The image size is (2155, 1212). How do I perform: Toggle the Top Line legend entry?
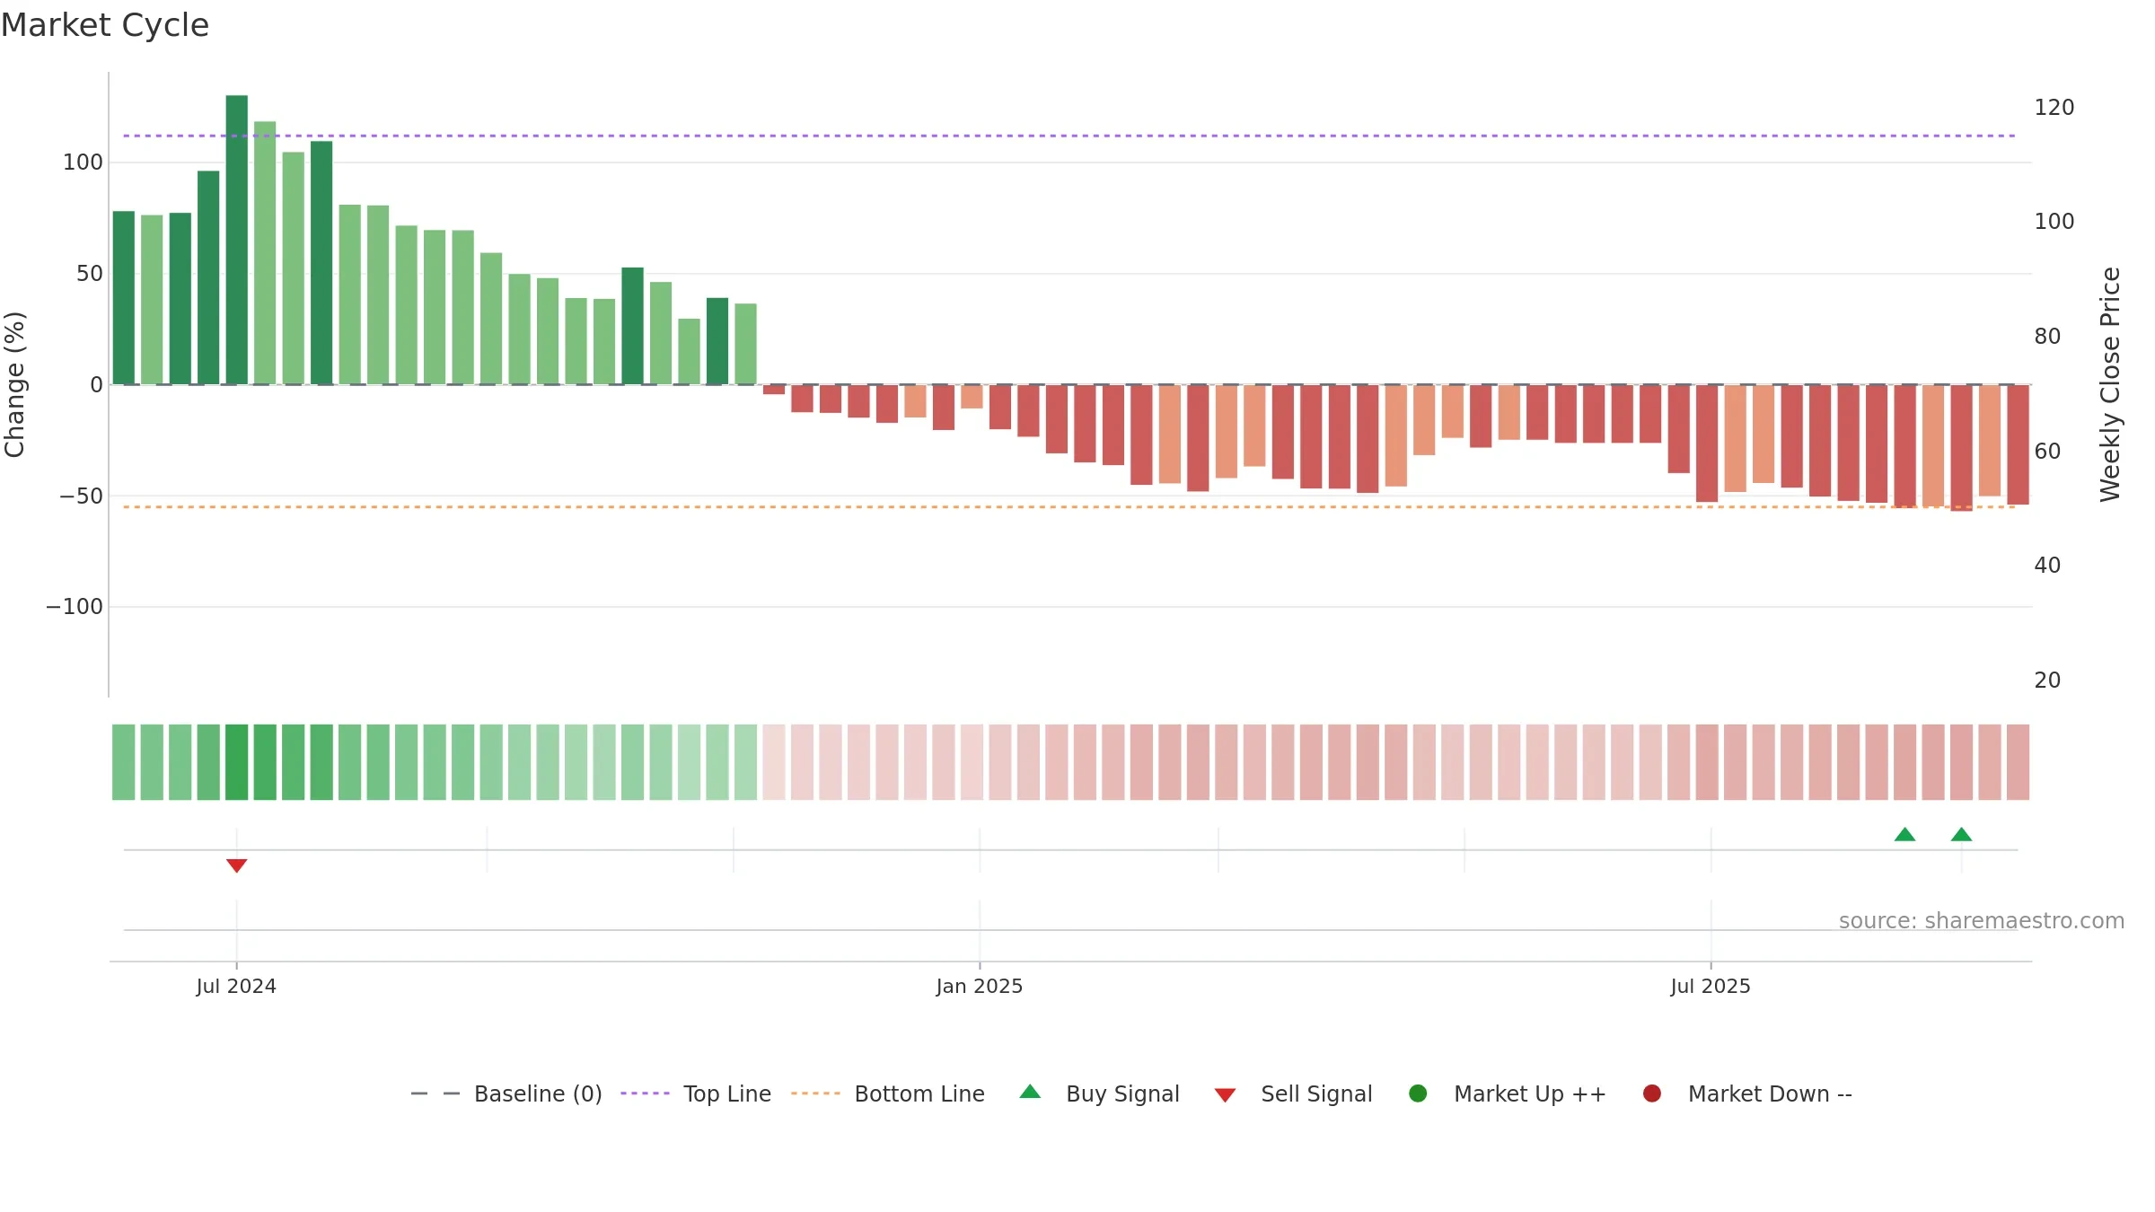click(x=696, y=1093)
